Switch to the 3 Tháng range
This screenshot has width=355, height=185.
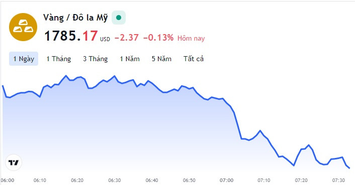click(96, 59)
